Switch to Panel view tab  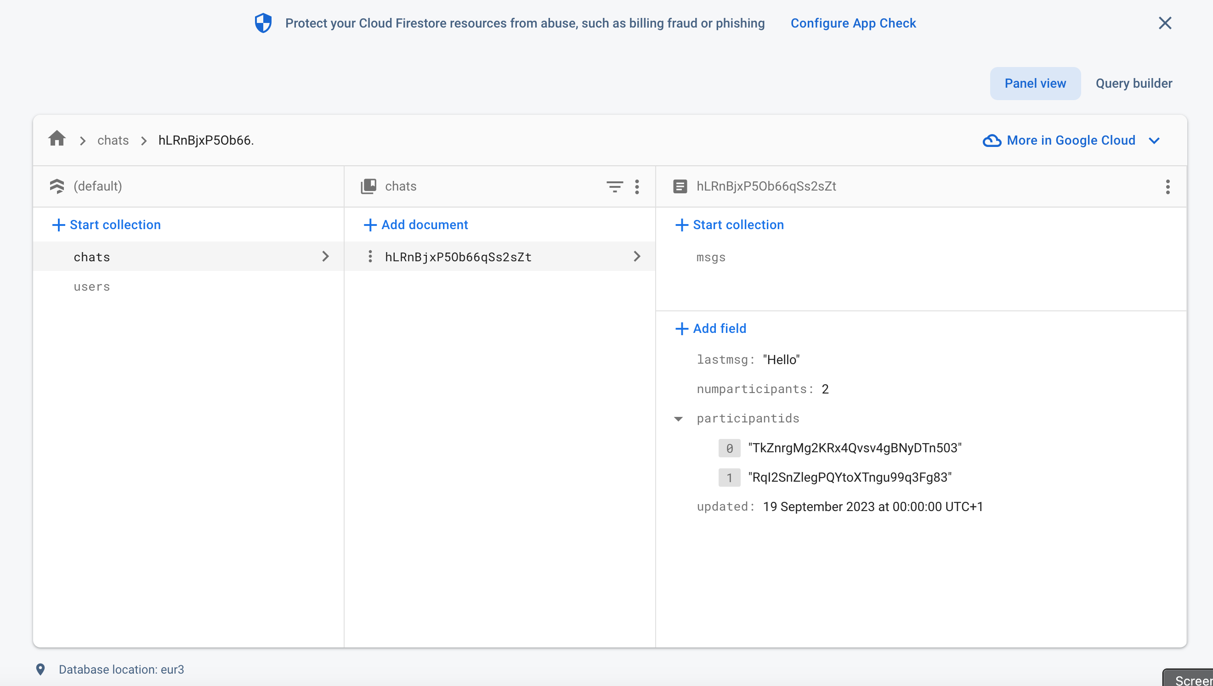tap(1035, 84)
